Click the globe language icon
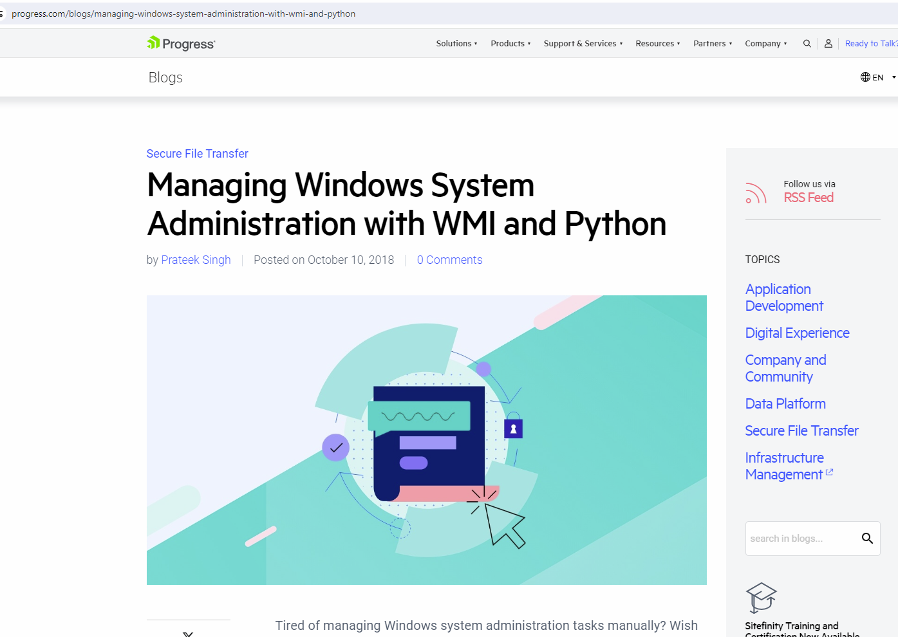The image size is (898, 637). 865,77
